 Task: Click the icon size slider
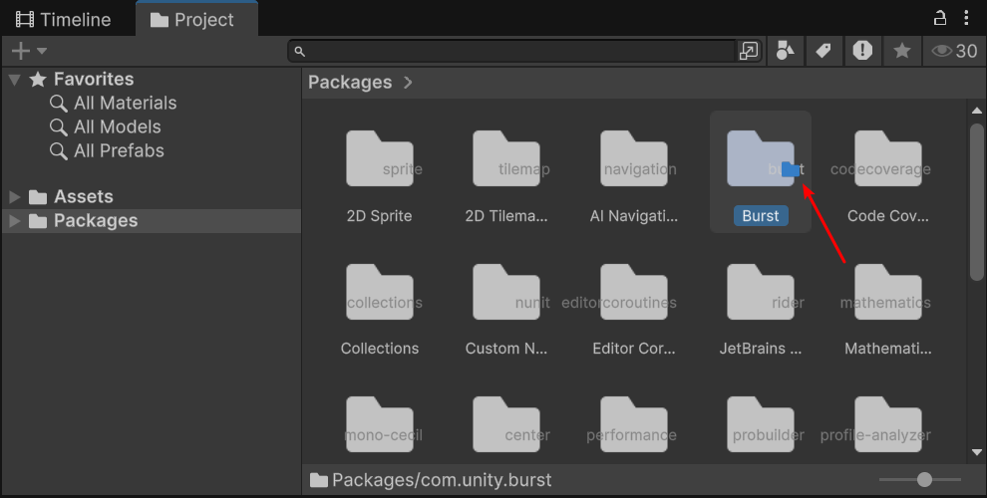[920, 480]
